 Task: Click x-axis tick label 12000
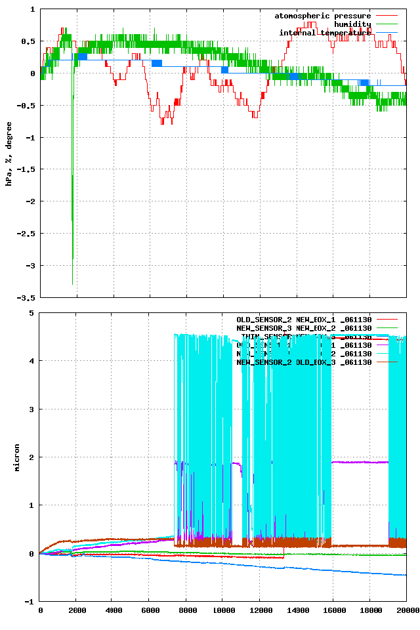[261, 611]
